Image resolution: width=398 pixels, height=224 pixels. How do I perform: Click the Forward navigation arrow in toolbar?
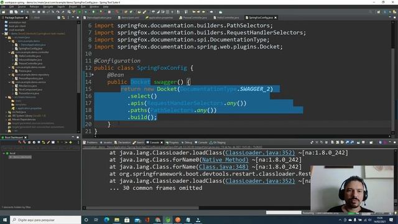[211, 12]
